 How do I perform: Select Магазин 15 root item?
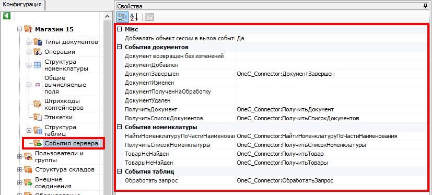(x=54, y=29)
